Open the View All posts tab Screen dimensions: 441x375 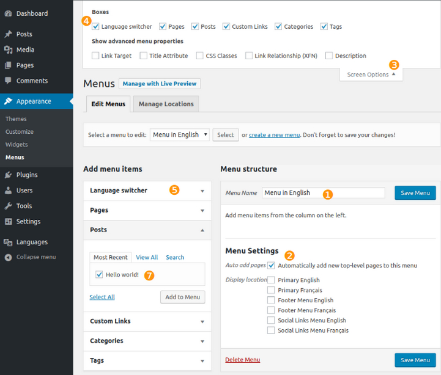(x=147, y=258)
